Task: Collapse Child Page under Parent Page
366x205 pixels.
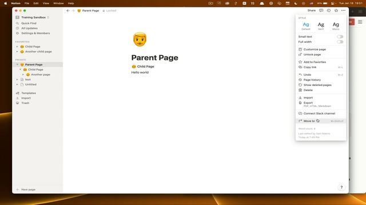Action: pos(20,69)
